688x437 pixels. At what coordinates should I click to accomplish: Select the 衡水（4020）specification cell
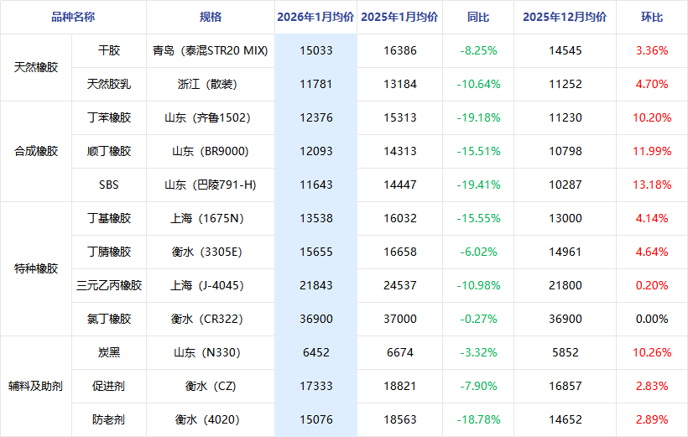[211, 419]
